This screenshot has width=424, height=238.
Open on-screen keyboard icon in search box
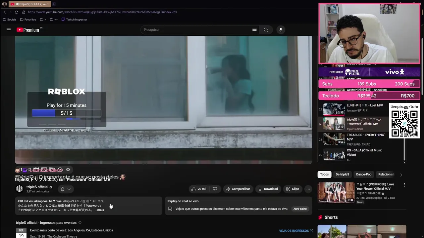(254, 30)
